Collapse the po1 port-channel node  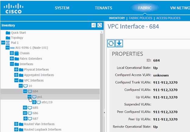[x=29, y=96]
